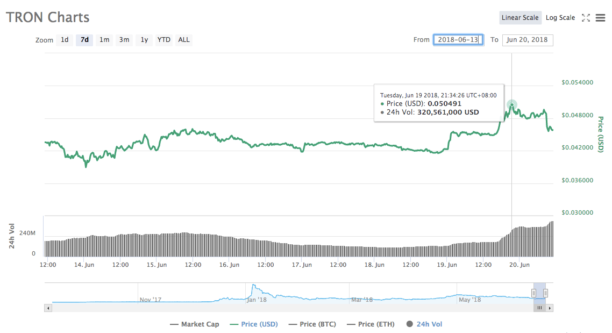The width and height of the screenshot is (612, 333).
Task: Click the $0.030000 price axis label
Action: click(577, 212)
